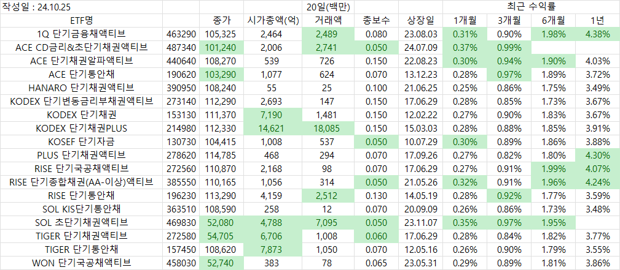Click the 1개월 column header
The image size is (620, 270).
coord(465,20)
